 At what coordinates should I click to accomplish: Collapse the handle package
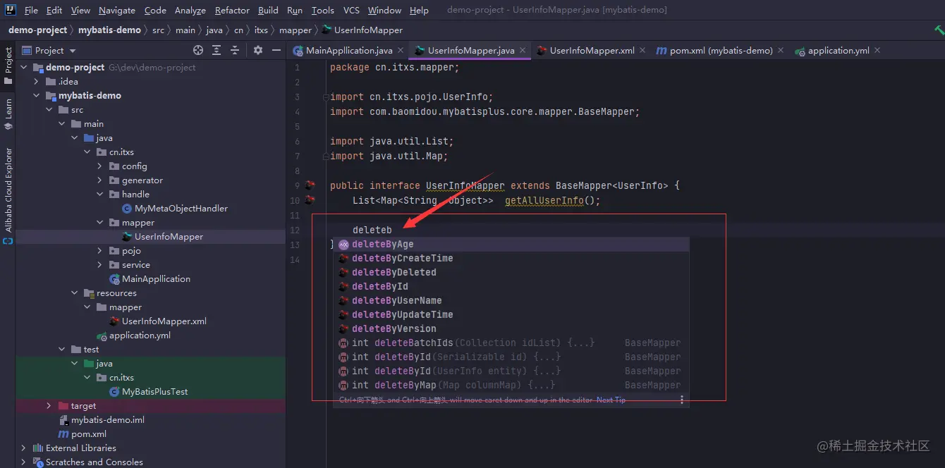coord(99,195)
